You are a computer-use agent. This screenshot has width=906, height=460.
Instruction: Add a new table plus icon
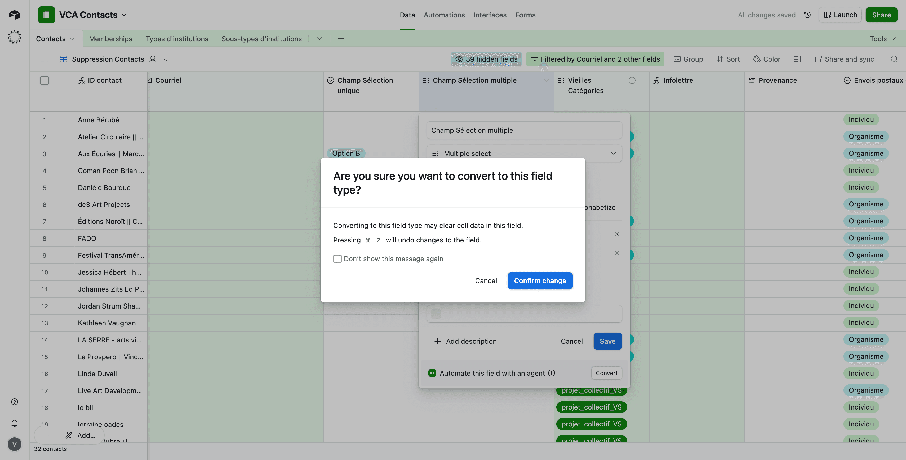coord(341,39)
